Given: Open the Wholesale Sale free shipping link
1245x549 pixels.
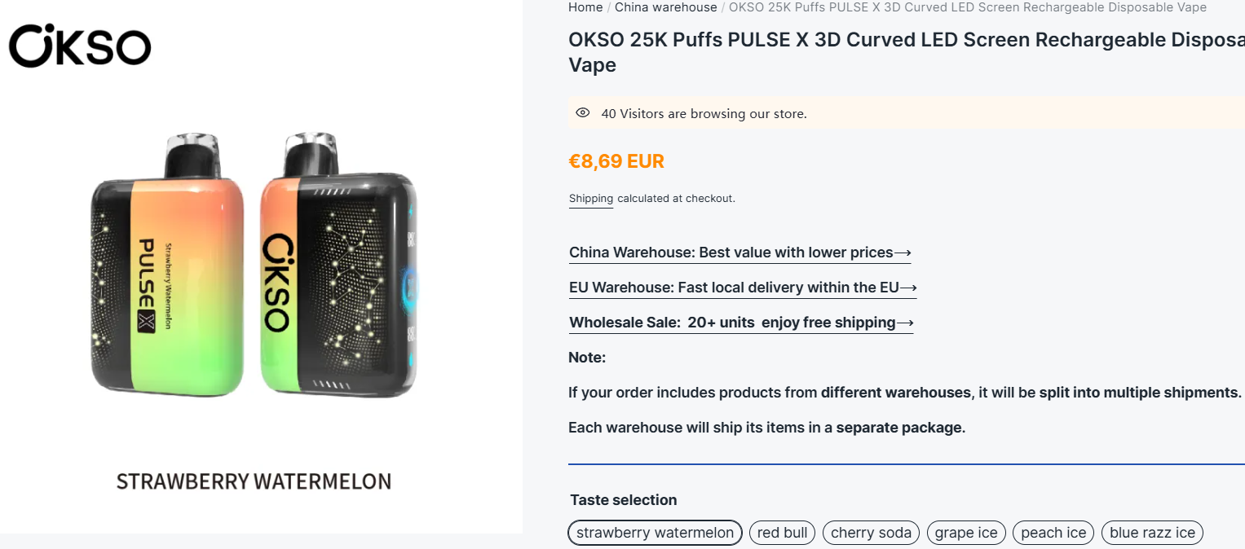Looking at the screenshot, I should point(732,323).
